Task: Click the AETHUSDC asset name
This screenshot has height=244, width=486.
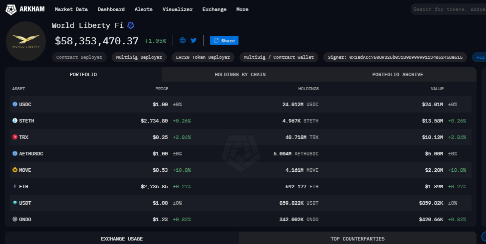Action: [31, 154]
